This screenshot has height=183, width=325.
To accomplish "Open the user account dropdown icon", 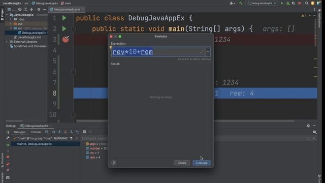I will coord(232,3).
